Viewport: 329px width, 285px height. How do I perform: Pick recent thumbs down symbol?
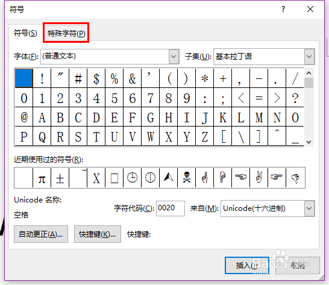pos(295,178)
